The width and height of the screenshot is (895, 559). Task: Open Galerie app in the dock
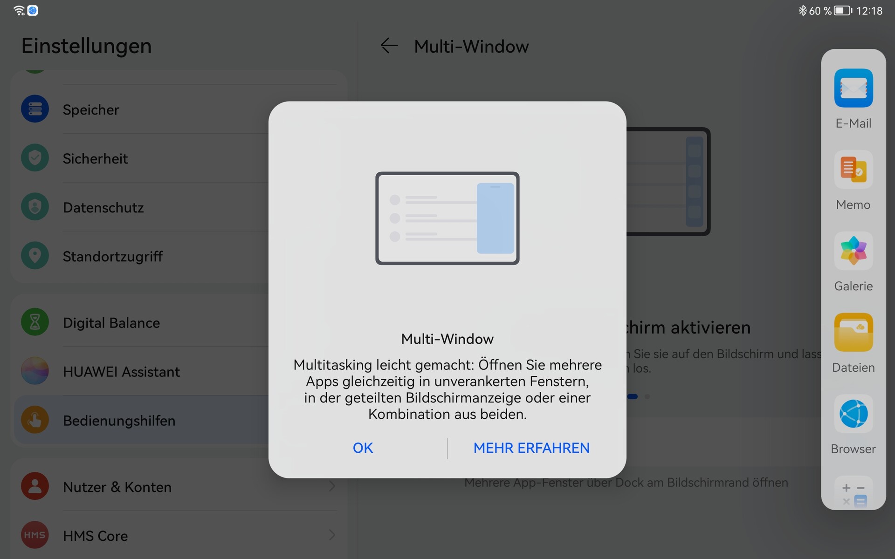click(x=853, y=252)
